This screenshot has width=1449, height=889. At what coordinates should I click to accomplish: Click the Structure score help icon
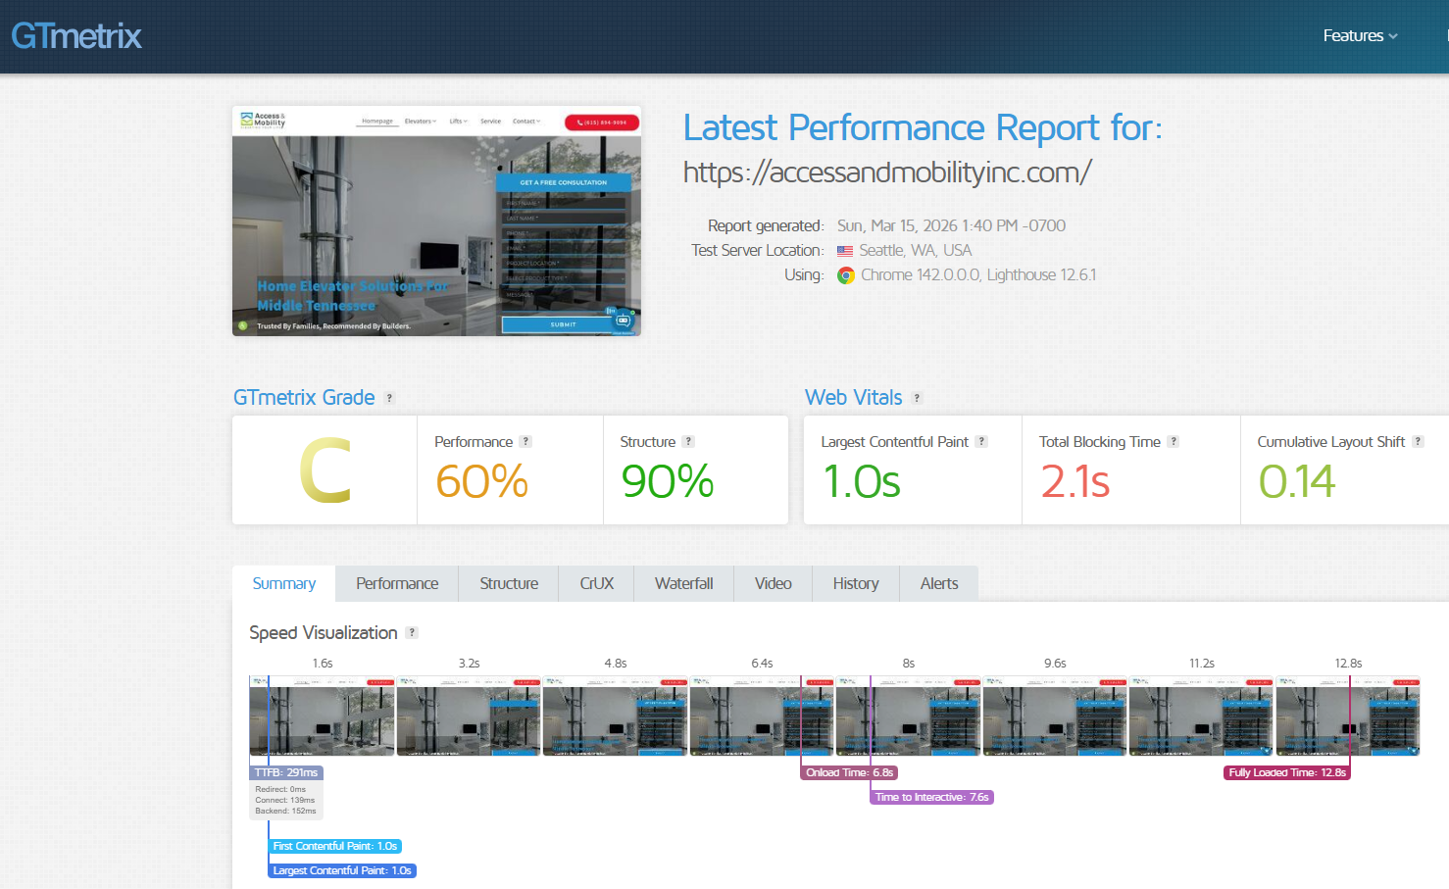[x=688, y=442]
